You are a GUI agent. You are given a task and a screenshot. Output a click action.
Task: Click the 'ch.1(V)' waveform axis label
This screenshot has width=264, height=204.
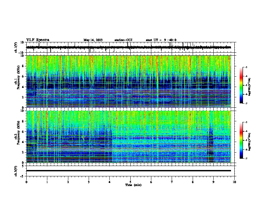click(x=16, y=47)
